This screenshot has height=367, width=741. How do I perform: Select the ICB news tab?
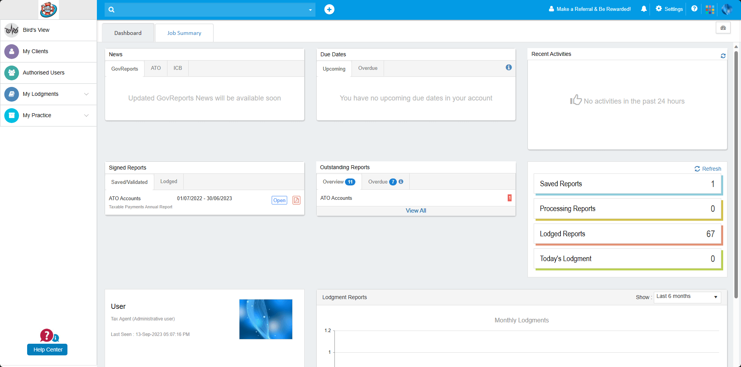178,68
